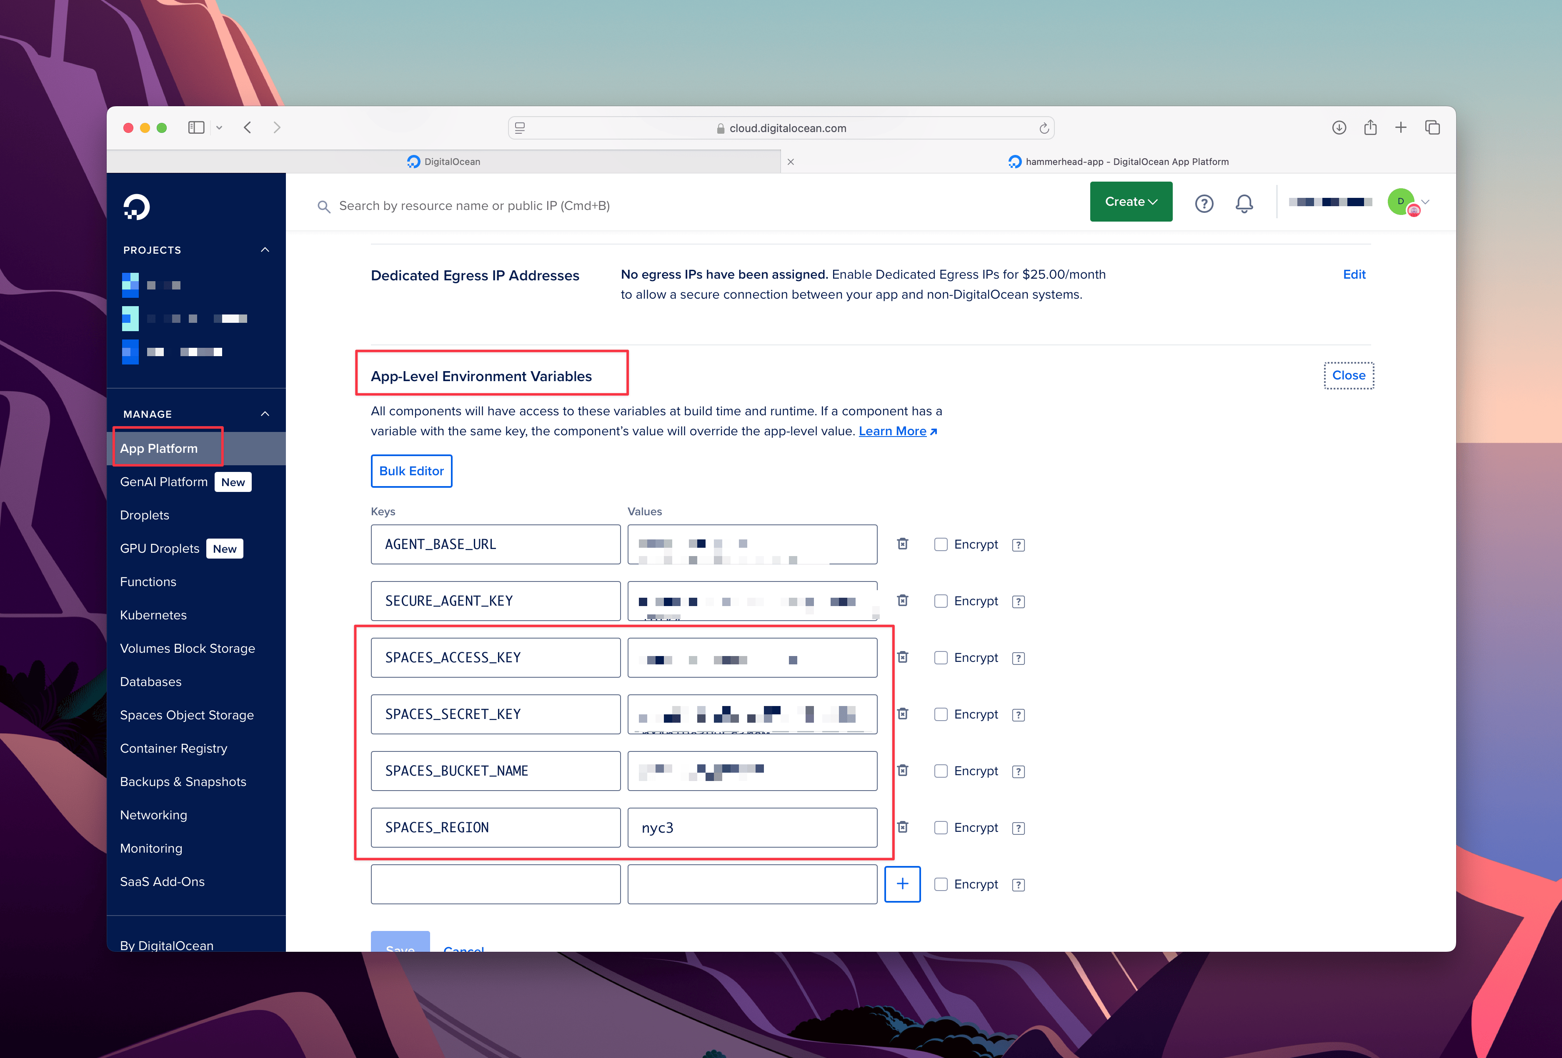Click the DigitalOcean logo in sidebar
The image size is (1562, 1058).
click(136, 207)
